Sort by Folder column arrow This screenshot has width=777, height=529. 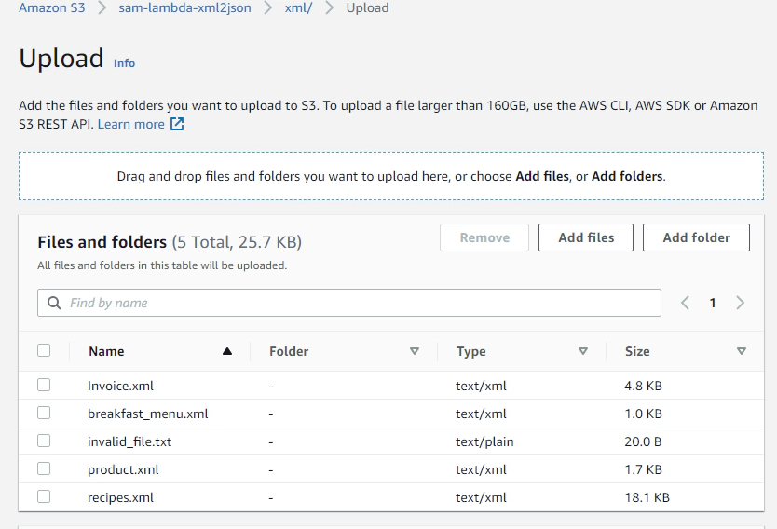[415, 351]
